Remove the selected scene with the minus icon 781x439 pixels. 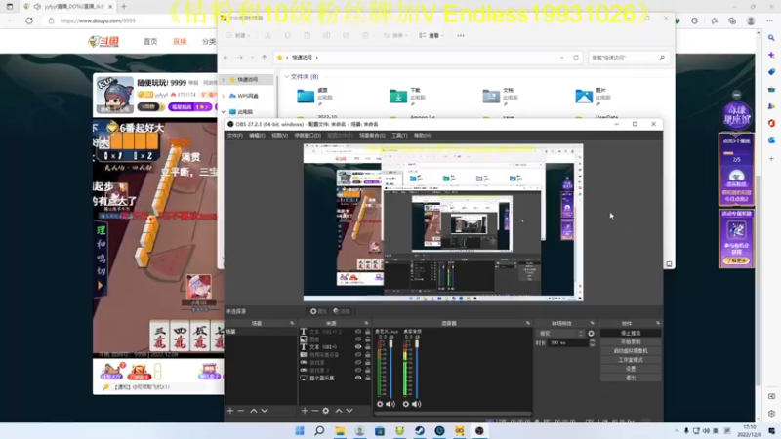(x=241, y=411)
